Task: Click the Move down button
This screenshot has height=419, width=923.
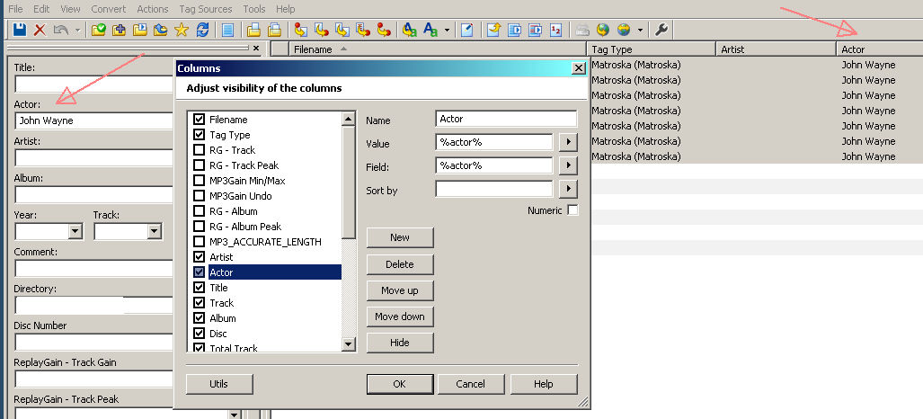Action: click(400, 316)
